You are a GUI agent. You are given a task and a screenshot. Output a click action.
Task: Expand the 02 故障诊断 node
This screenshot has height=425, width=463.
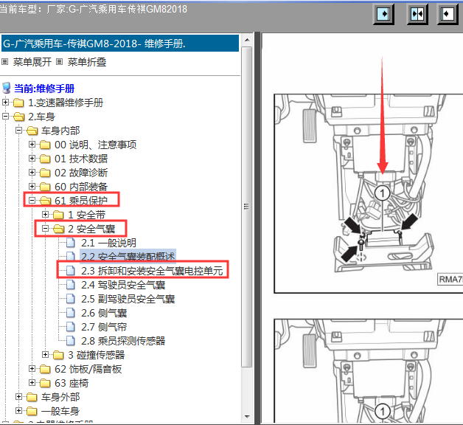point(32,172)
